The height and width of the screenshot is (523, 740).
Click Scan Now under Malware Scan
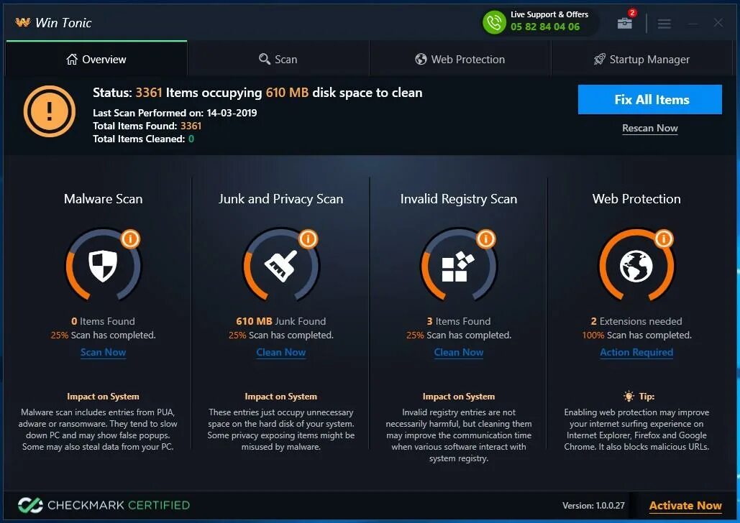[103, 352]
